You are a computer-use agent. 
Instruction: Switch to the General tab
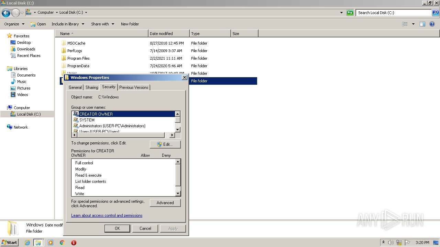(75, 87)
